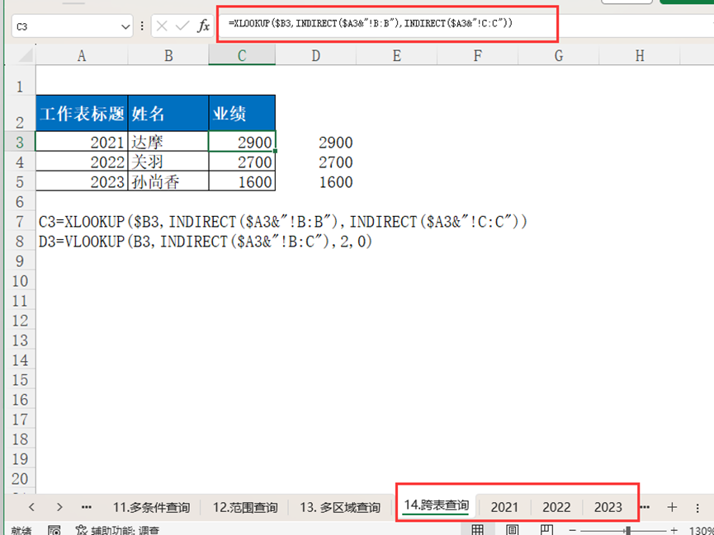This screenshot has width=714, height=535.
Task: Switch to Normal view icon
Action: [x=477, y=530]
